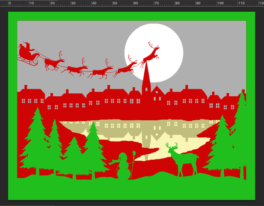Click the ruler mark labeled 90
This screenshot has height=206, width=264.
[198, 3]
